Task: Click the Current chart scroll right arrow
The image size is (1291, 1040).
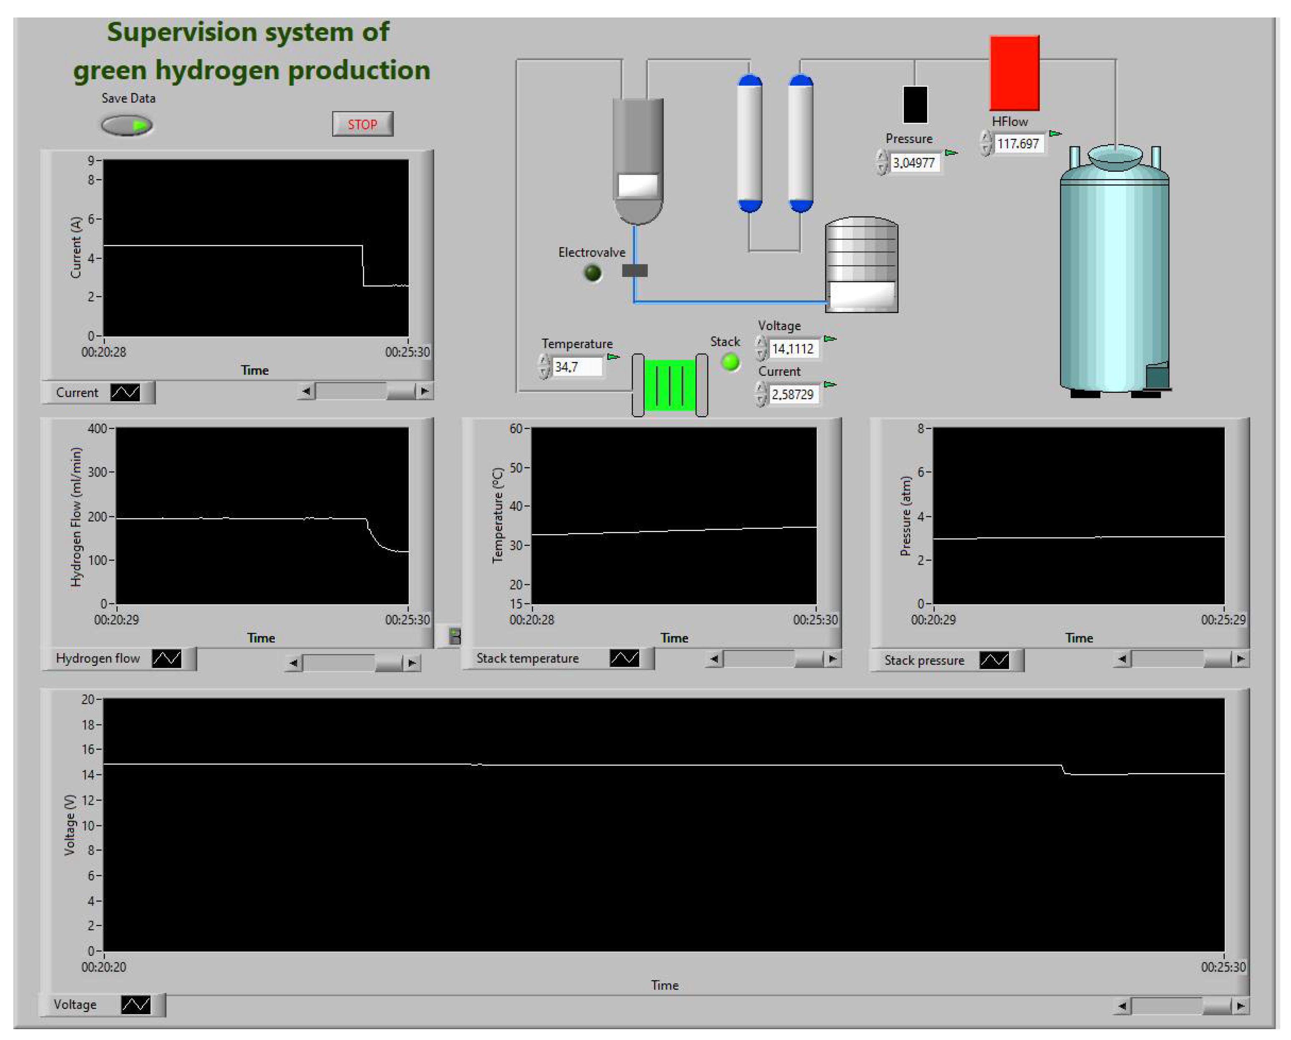Action: point(424,392)
